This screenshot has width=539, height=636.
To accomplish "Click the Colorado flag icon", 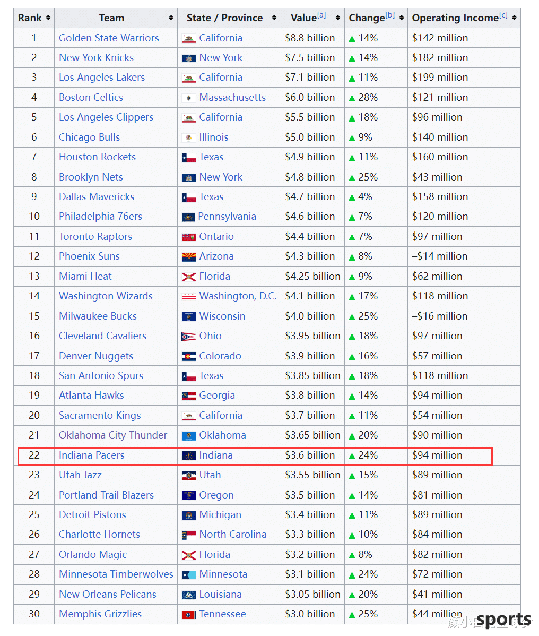I will point(189,356).
